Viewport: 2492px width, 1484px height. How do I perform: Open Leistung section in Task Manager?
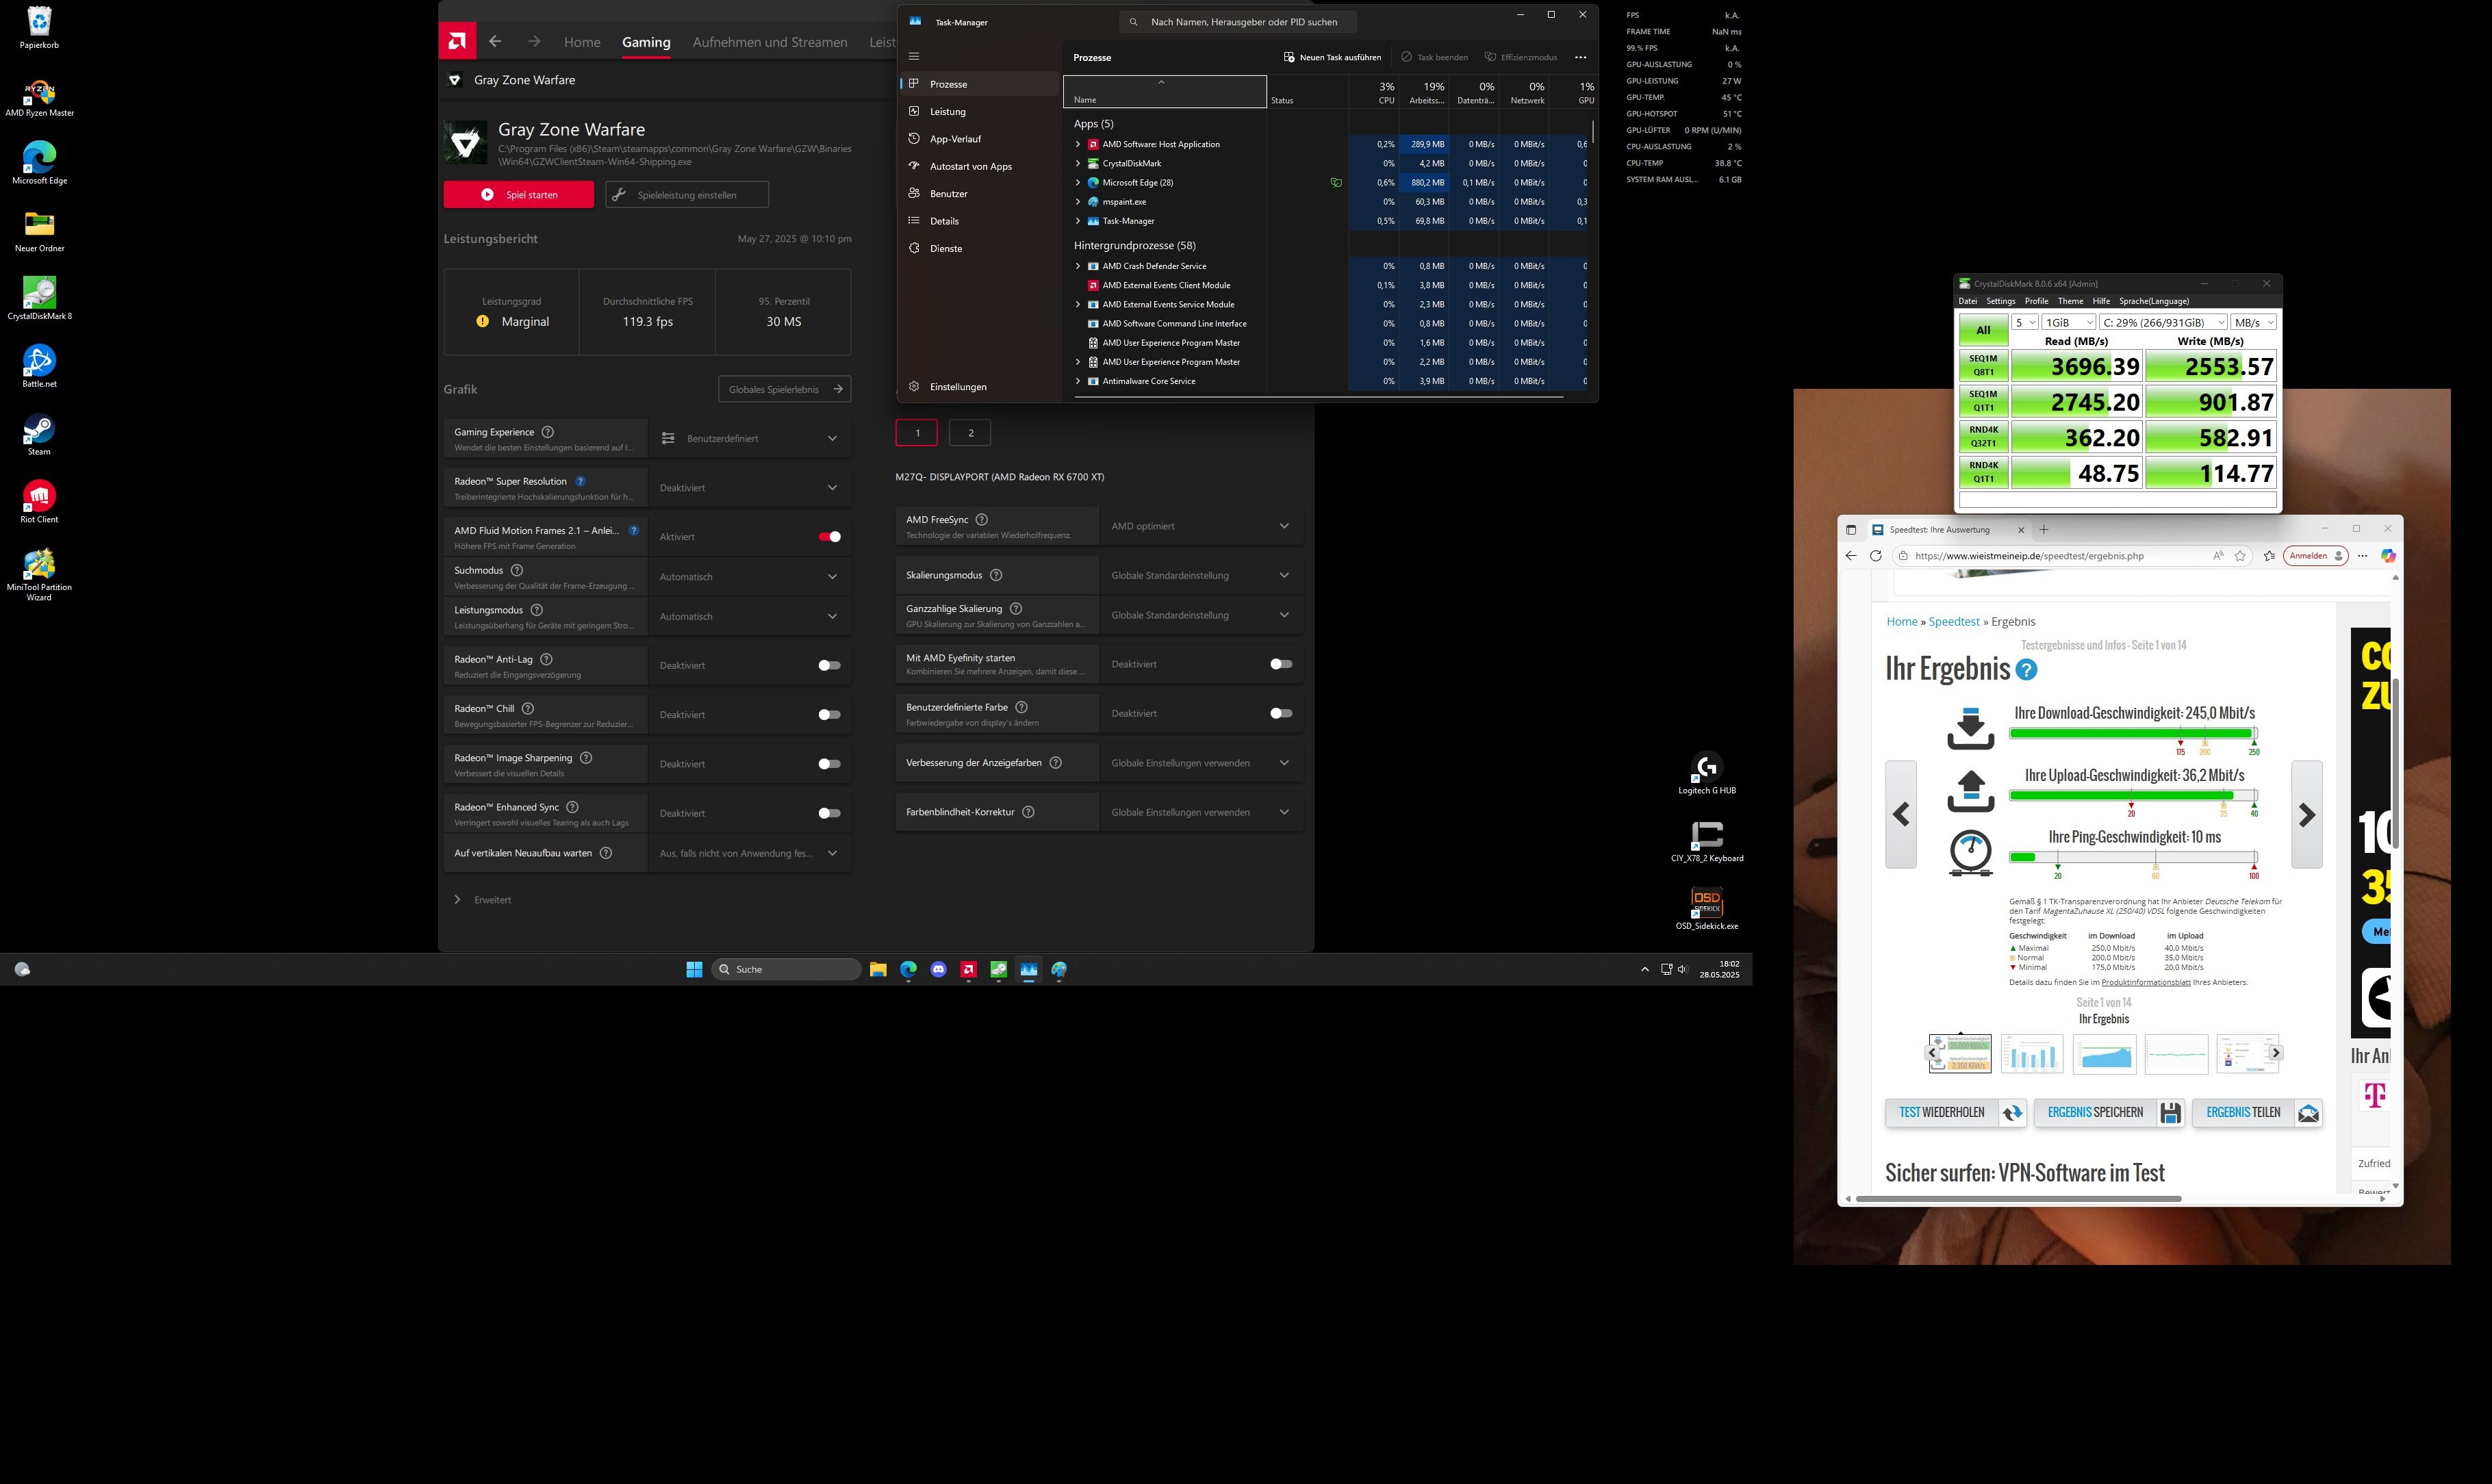click(x=947, y=111)
